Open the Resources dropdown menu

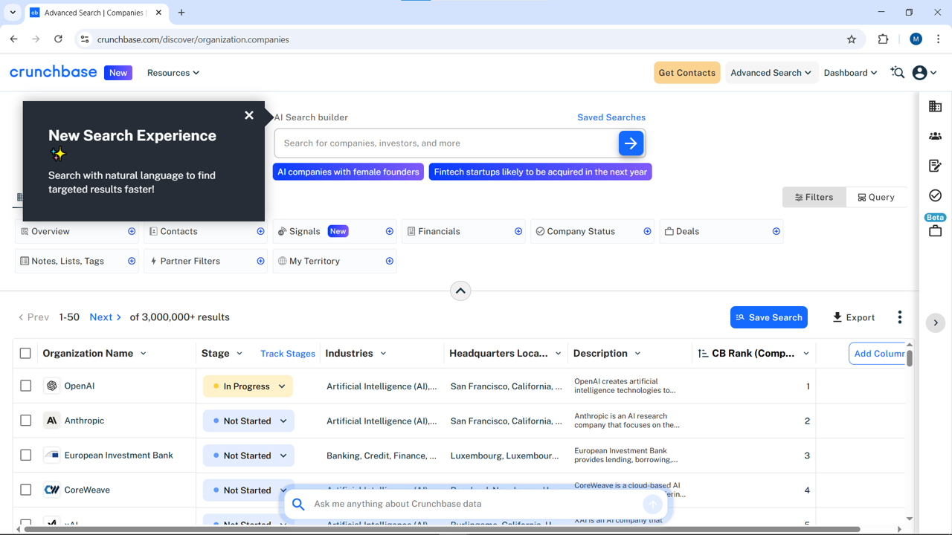coord(173,73)
